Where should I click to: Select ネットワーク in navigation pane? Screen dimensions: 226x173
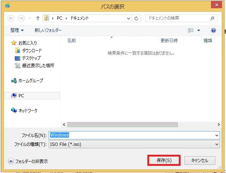(28, 111)
